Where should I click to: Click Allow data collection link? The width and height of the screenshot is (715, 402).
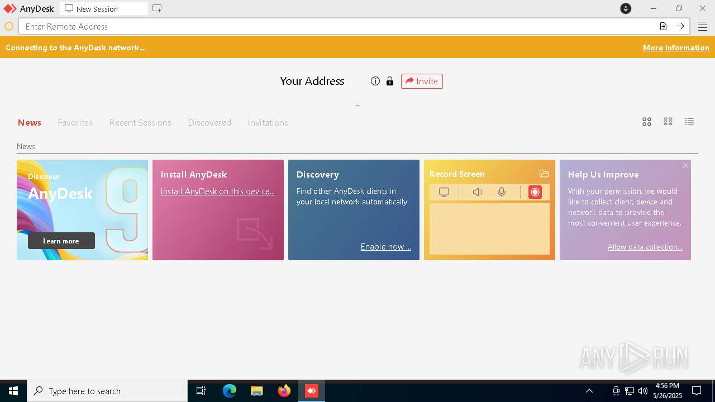pos(645,247)
